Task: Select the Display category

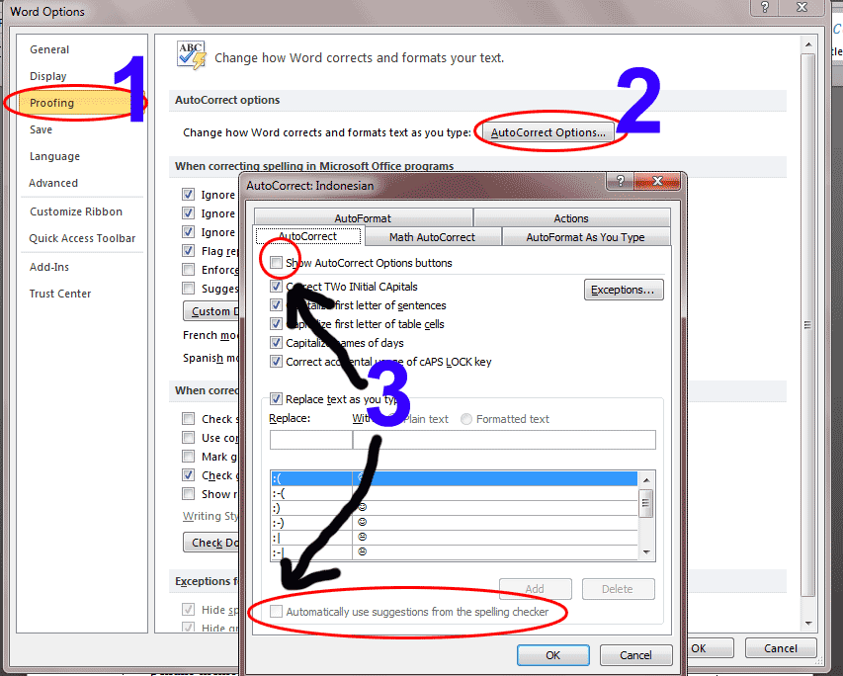Action: (x=47, y=76)
